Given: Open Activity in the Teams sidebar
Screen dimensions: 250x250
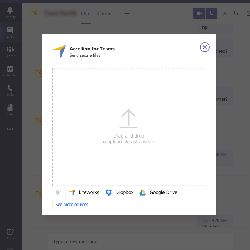Looking at the screenshot, I should [x=10, y=13].
